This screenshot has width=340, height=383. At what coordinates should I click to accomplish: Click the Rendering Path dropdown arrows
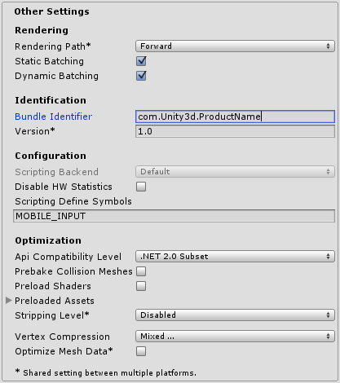[x=328, y=46]
